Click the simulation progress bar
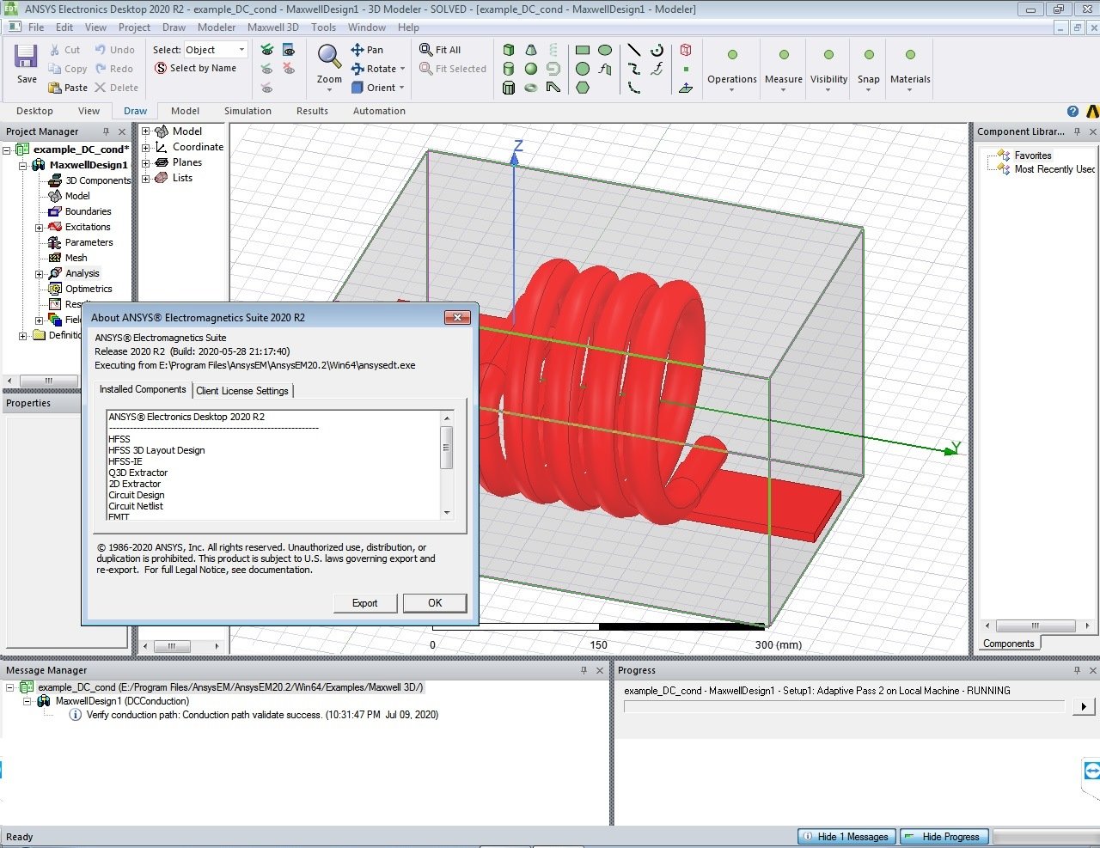This screenshot has width=1100, height=848. [844, 706]
